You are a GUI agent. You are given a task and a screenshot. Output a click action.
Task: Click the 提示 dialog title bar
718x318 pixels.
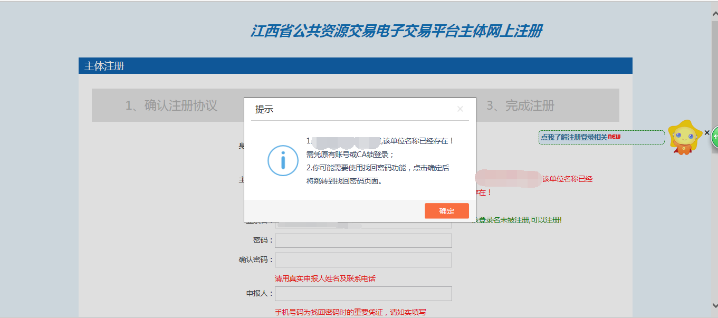point(348,109)
